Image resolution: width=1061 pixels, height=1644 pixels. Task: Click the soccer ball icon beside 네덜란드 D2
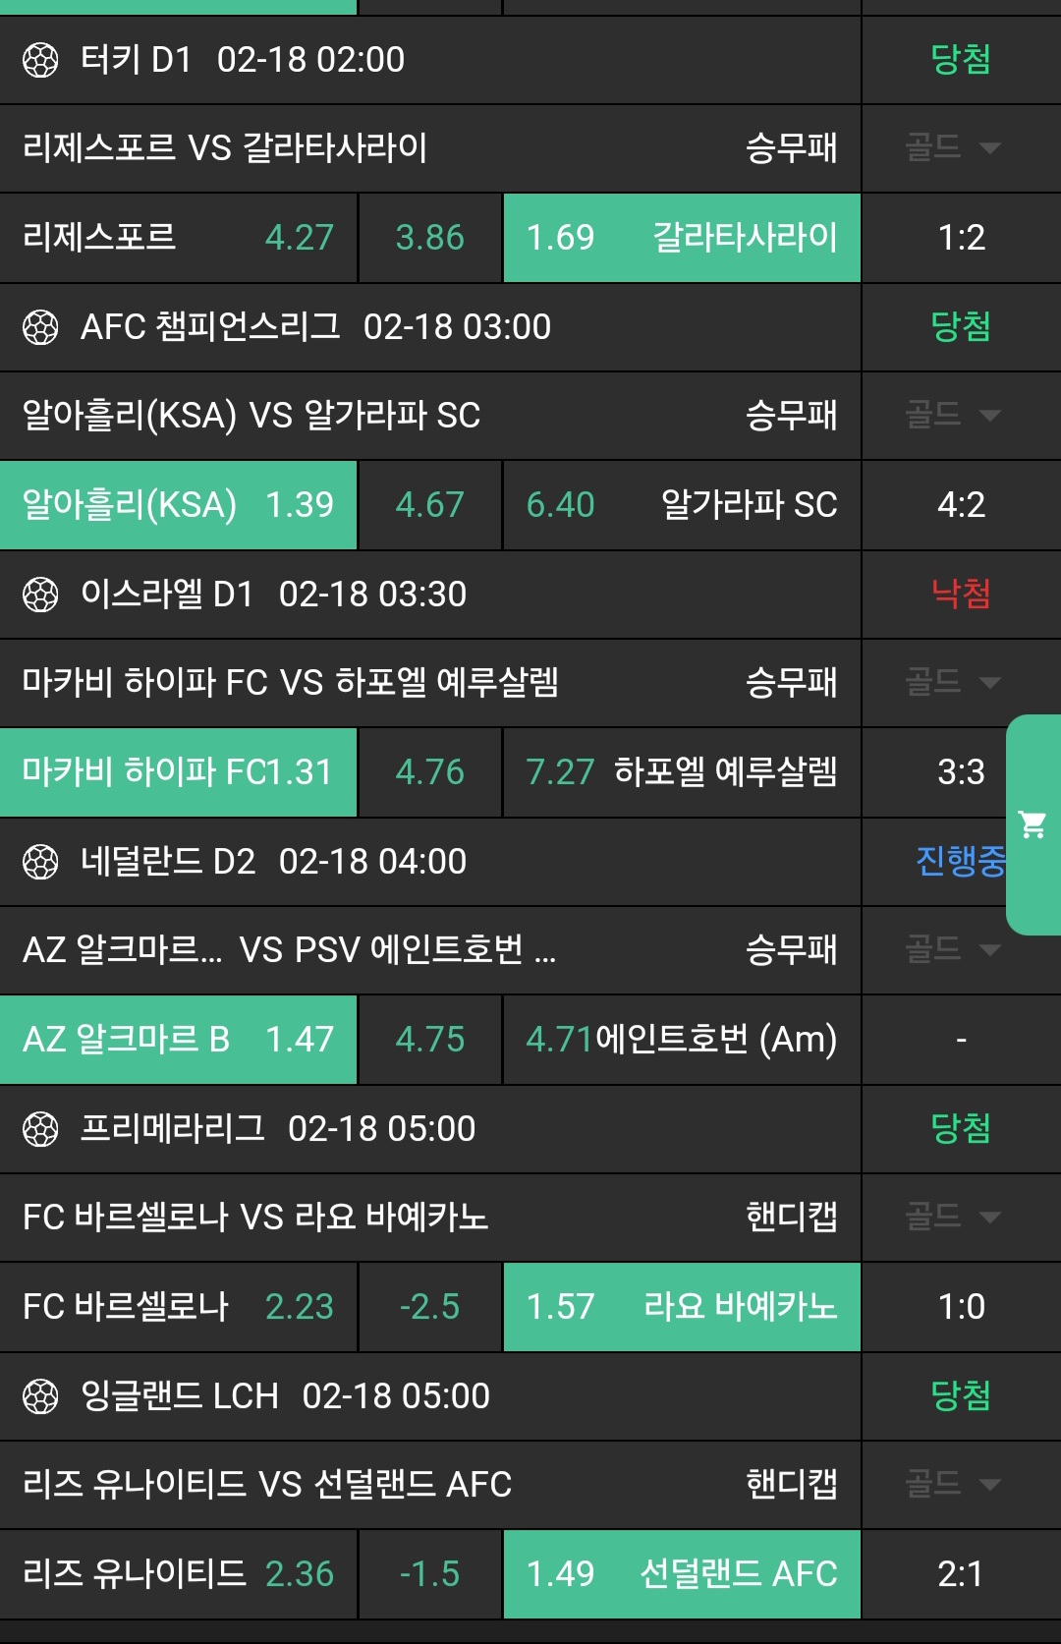coord(40,862)
